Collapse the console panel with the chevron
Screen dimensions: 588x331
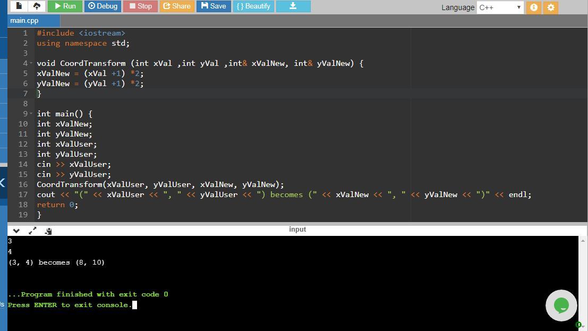16,231
